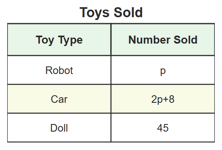The image size is (222, 150).
Task: Click the capital 'R' in Robot
Action: coord(49,70)
